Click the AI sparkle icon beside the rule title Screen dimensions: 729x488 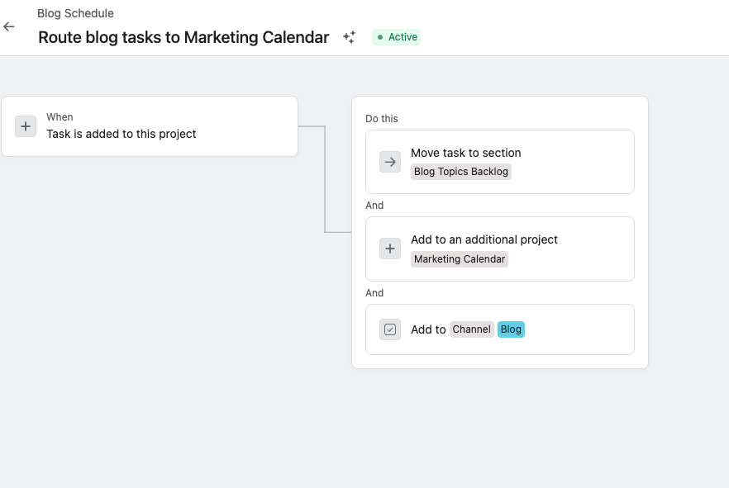(349, 37)
